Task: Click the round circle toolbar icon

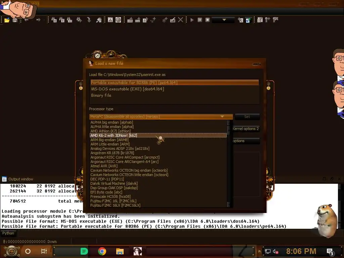Action: click(118, 20)
